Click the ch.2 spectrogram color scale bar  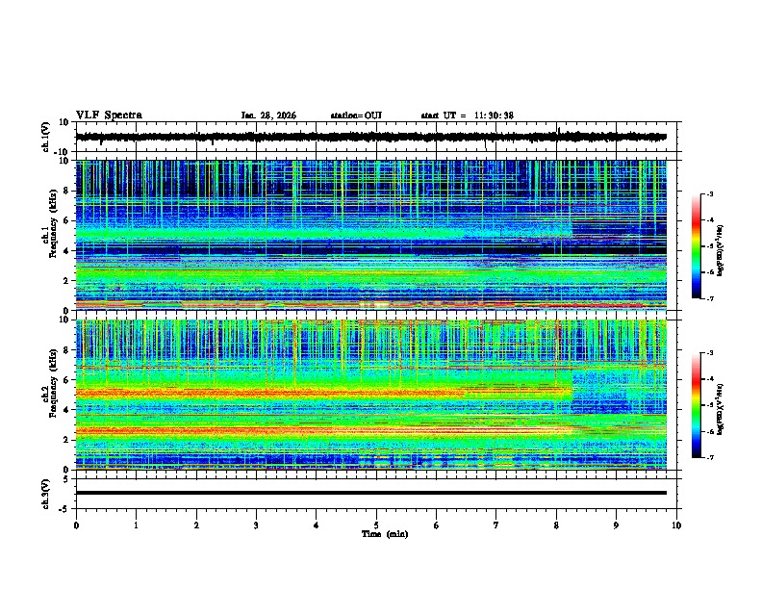[696, 405]
